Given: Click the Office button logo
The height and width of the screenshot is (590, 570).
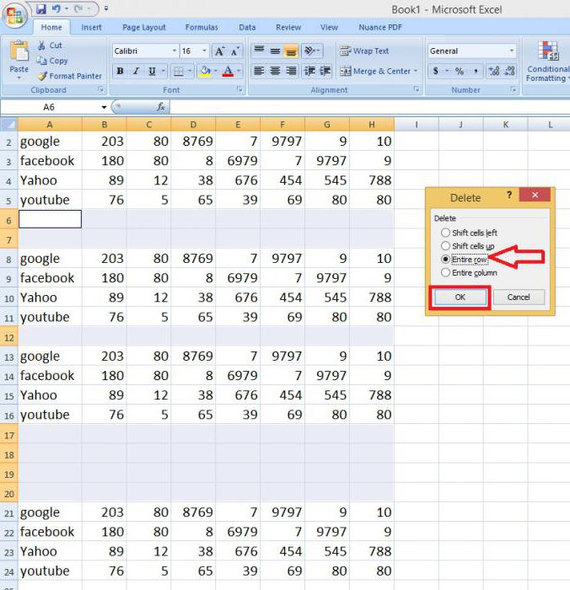Looking at the screenshot, I should click(14, 15).
